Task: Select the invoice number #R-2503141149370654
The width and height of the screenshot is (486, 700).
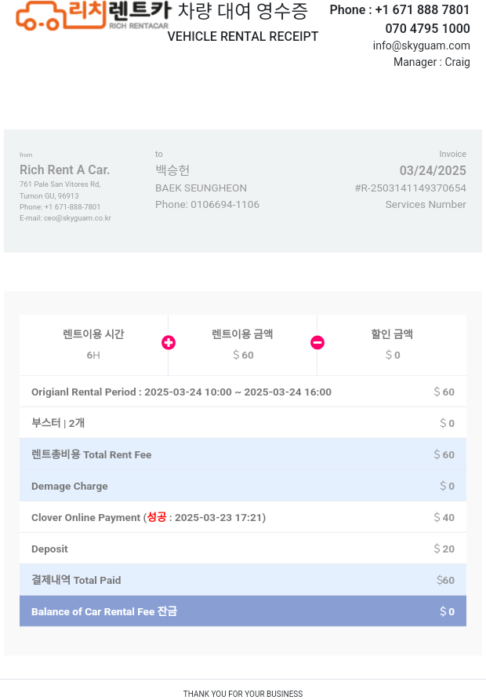Action: 410,188
